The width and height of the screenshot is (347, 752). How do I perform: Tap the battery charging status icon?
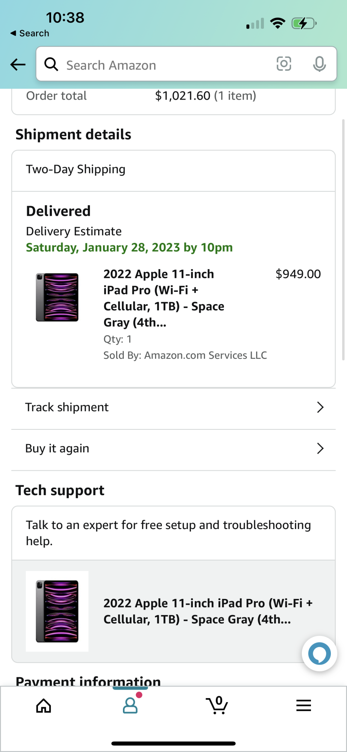[303, 24]
